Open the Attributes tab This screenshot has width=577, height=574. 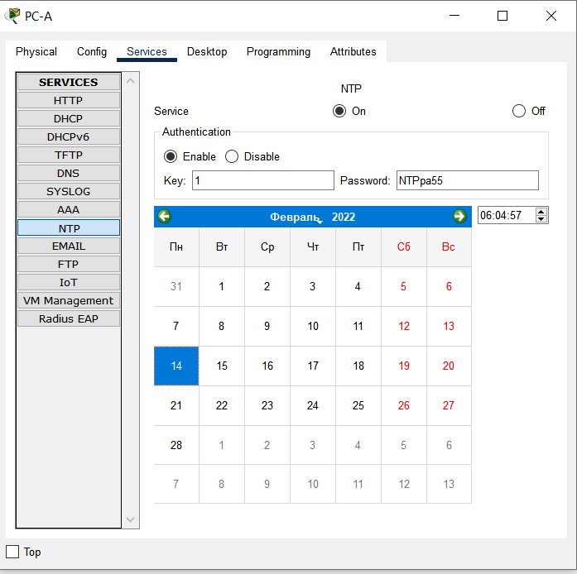tap(353, 51)
